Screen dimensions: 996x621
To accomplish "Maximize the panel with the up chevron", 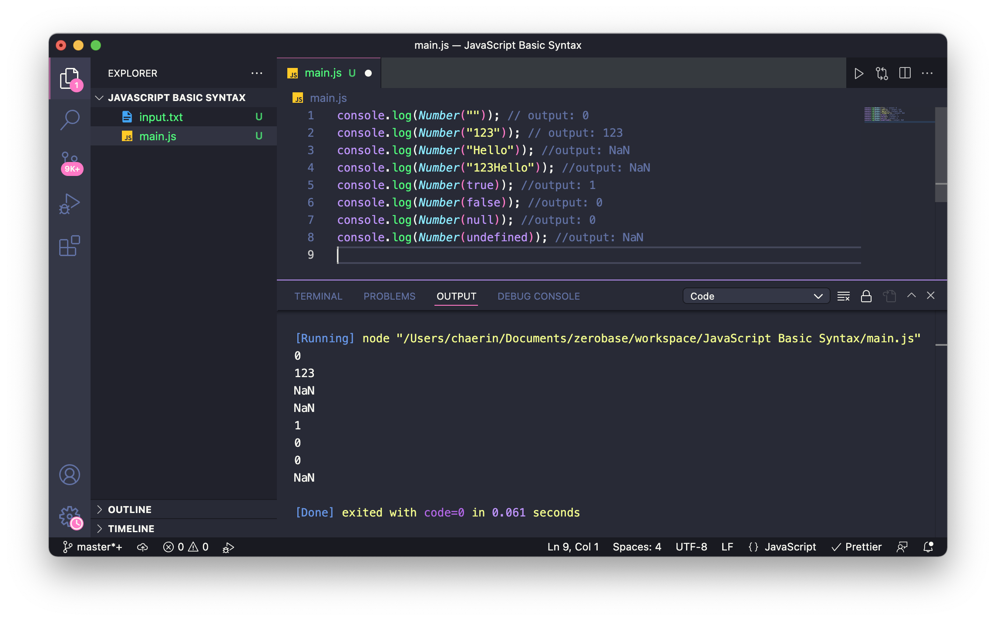I will [x=911, y=296].
